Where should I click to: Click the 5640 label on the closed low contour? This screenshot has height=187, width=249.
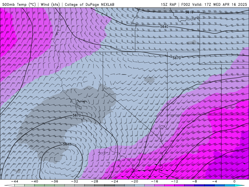point(67,144)
